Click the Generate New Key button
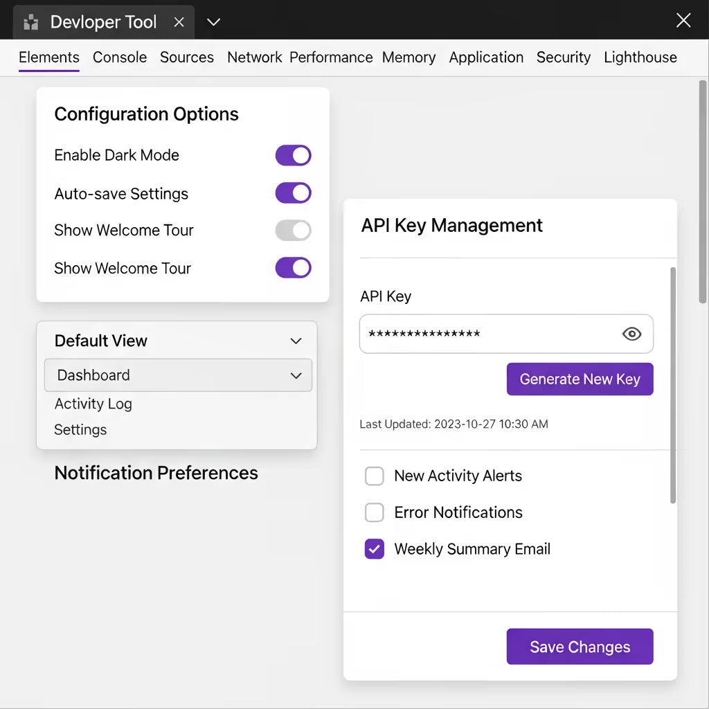This screenshot has height=709, width=709. point(580,379)
